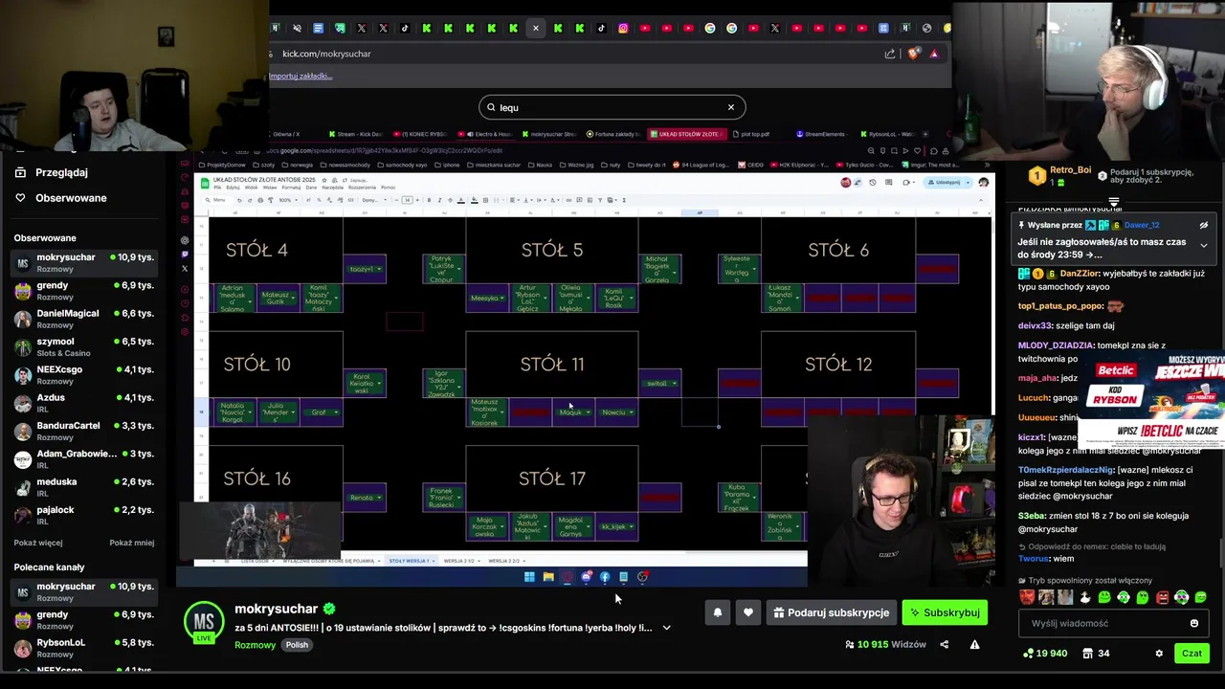The width and height of the screenshot is (1225, 689).
Task: Share the stream via the share icon
Action: point(944,645)
